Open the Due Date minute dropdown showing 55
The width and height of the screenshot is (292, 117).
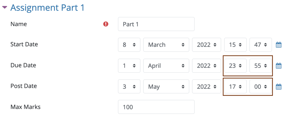(x=261, y=66)
